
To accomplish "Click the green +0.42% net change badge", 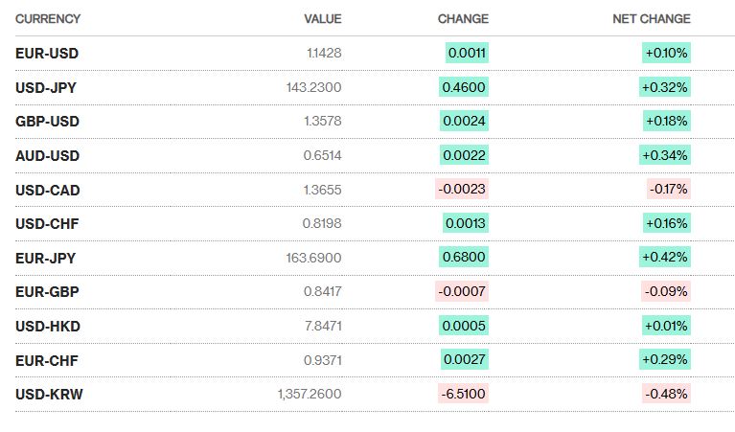I will coord(666,259).
